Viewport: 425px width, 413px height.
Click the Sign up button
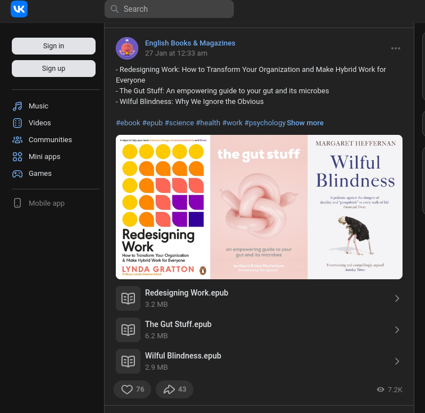pos(53,69)
